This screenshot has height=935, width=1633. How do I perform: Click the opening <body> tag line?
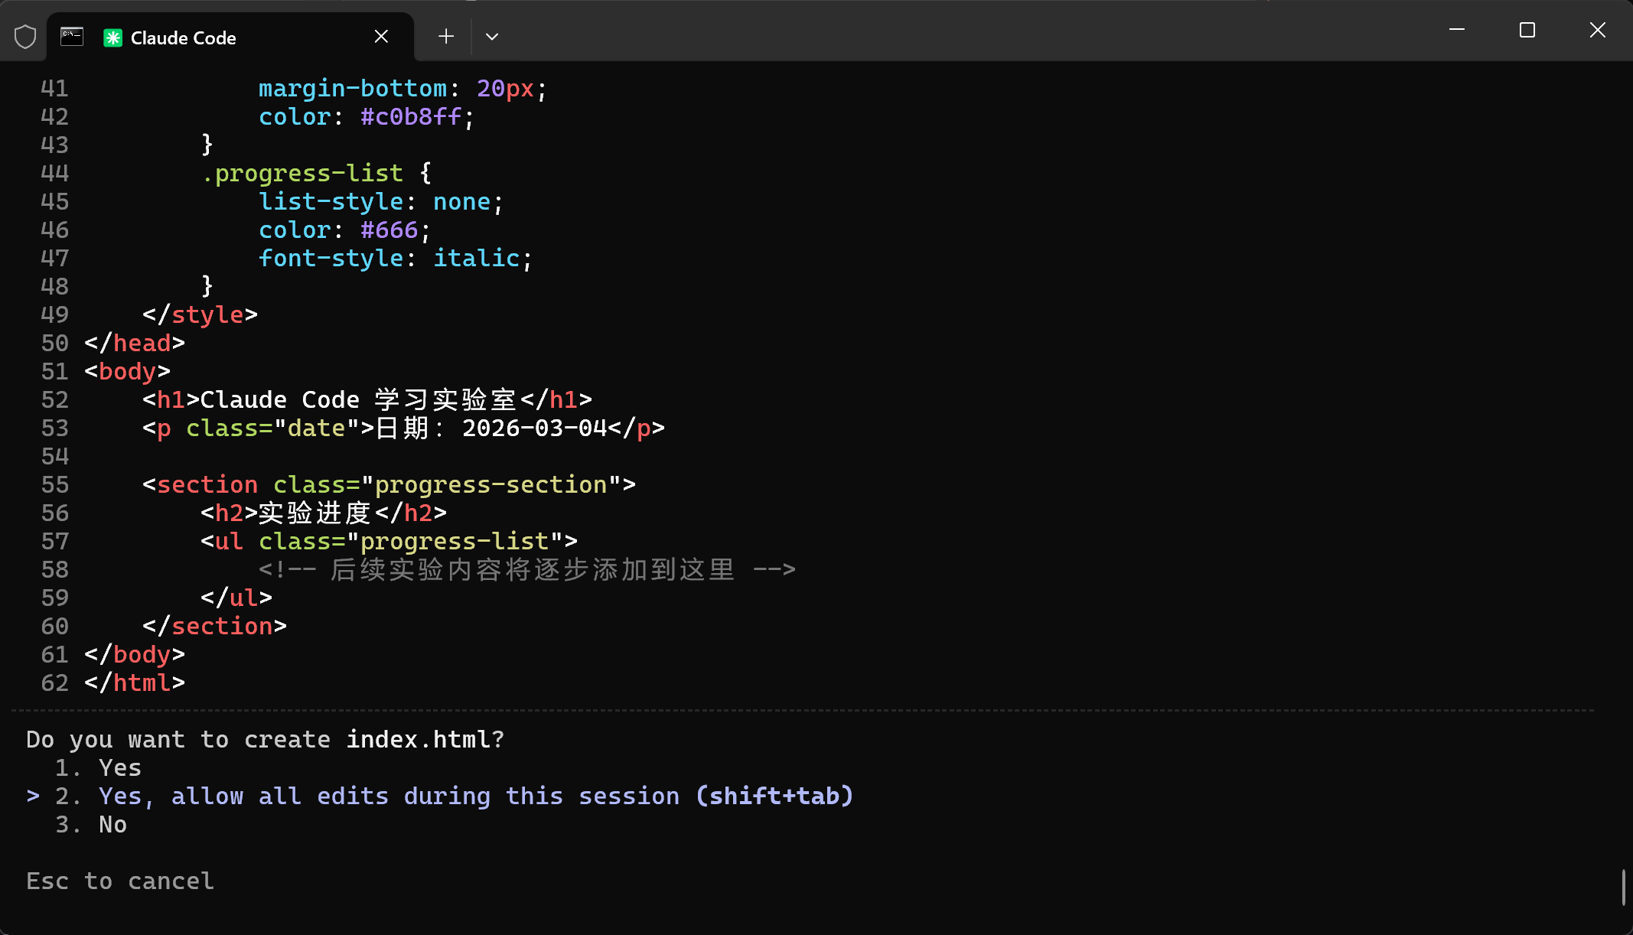128,371
